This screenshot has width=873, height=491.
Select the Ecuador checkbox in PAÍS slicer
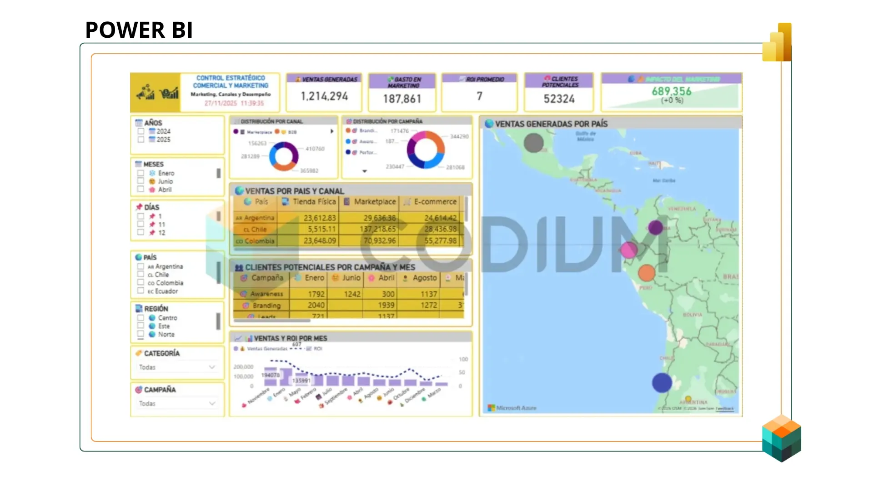pyautogui.click(x=140, y=291)
